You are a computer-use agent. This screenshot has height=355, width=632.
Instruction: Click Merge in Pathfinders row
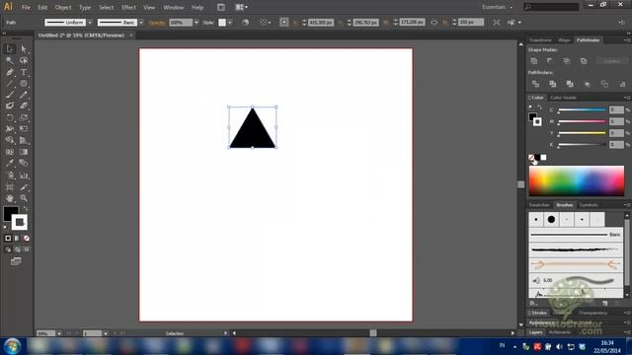pyautogui.click(x=570, y=84)
